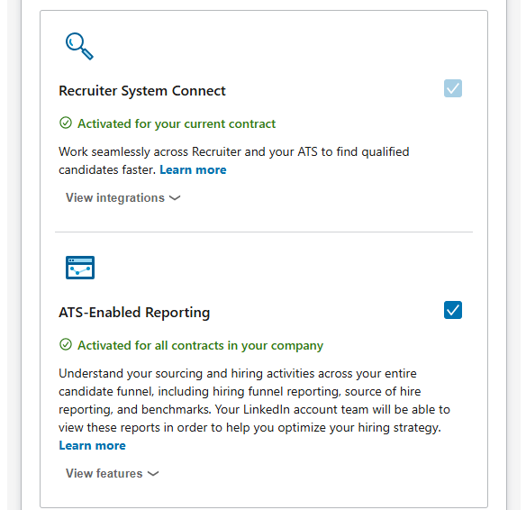This screenshot has height=510, width=526.
Task: Click the 'view these reports in order' text line
Action: pyautogui.click(x=249, y=428)
